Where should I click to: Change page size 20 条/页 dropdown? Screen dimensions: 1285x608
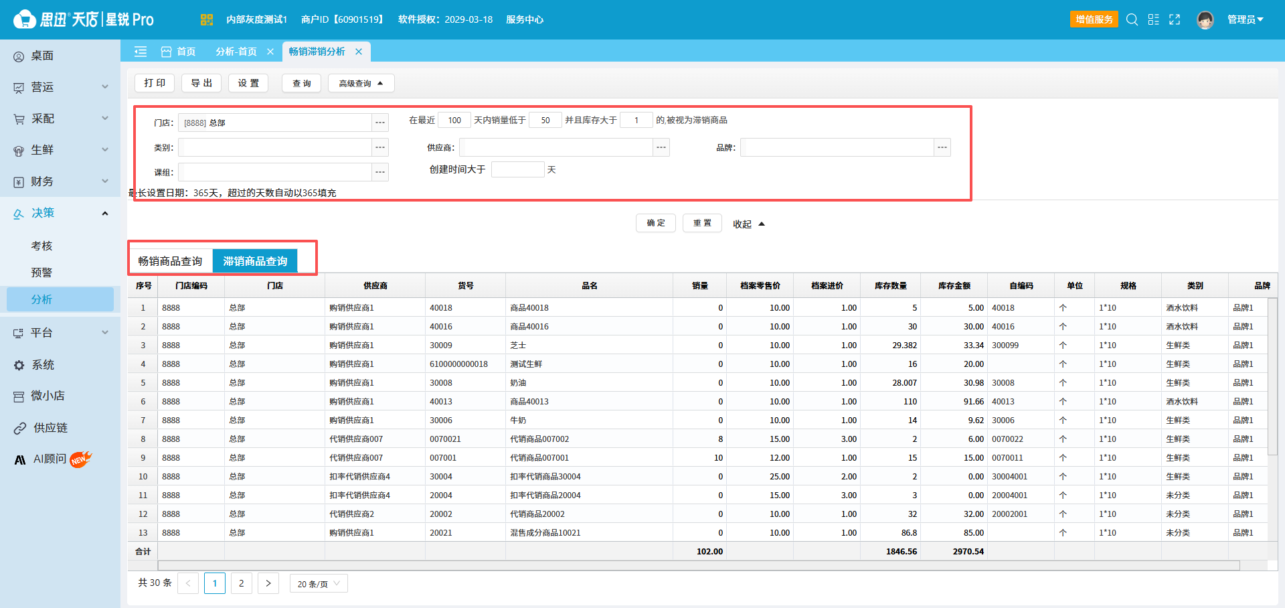[x=319, y=583]
